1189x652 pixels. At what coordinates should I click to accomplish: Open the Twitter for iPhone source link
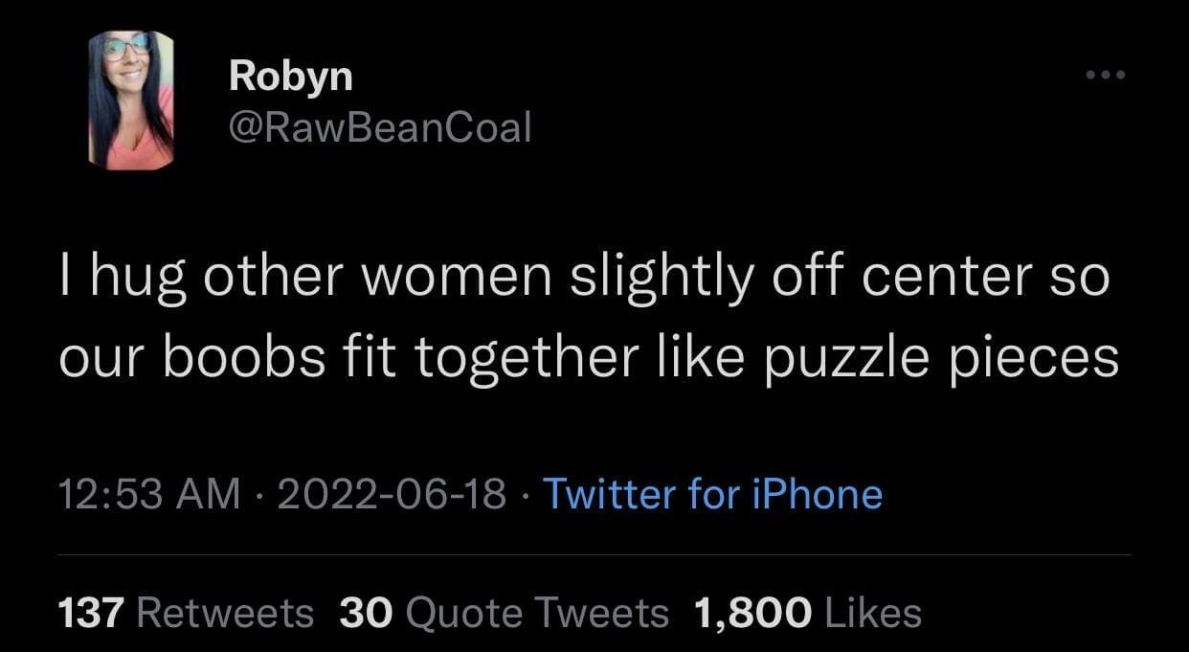click(x=712, y=494)
